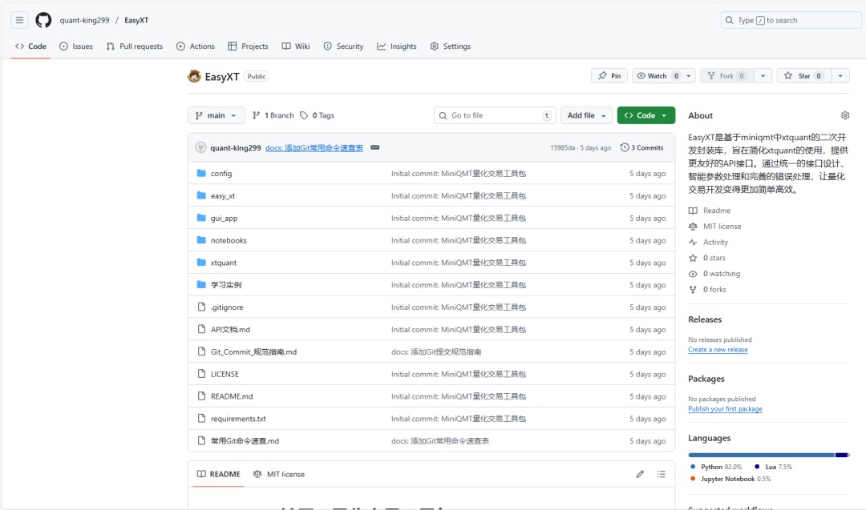
Task: Open the Actions tab
Action: pyautogui.click(x=196, y=46)
